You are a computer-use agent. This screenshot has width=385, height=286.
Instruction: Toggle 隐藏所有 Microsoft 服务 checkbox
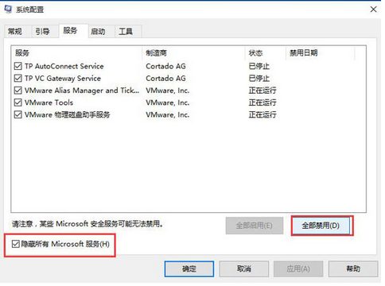point(16,244)
